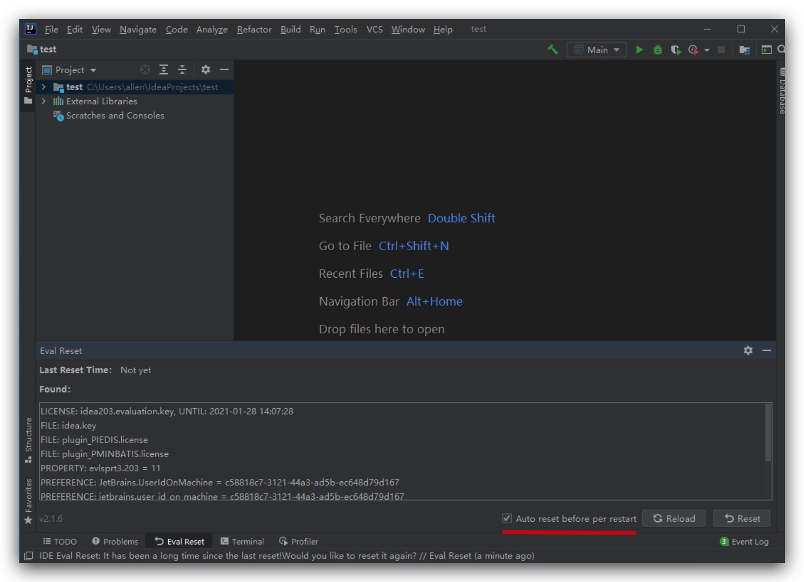The image size is (804, 582).
Task: Expand the External Libraries tree node
Action: coord(44,101)
